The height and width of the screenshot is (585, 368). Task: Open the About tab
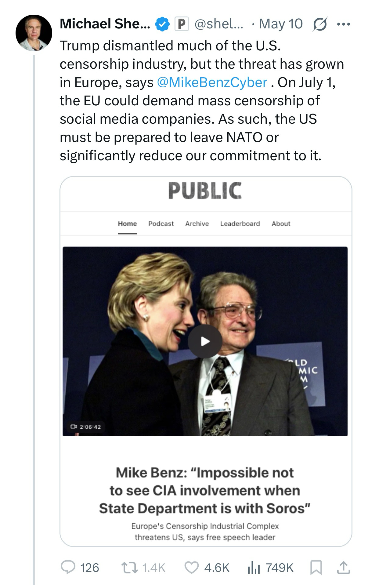click(281, 223)
